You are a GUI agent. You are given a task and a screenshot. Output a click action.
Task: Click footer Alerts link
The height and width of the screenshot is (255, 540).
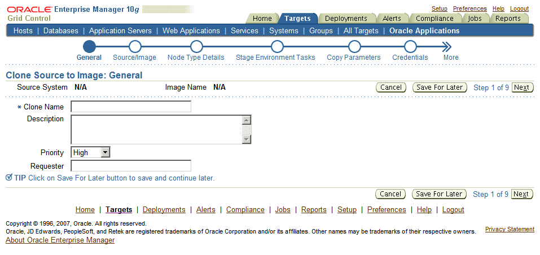(x=206, y=209)
